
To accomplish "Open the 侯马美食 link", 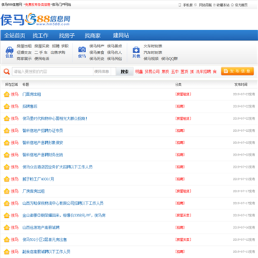I will tap(97, 52).
